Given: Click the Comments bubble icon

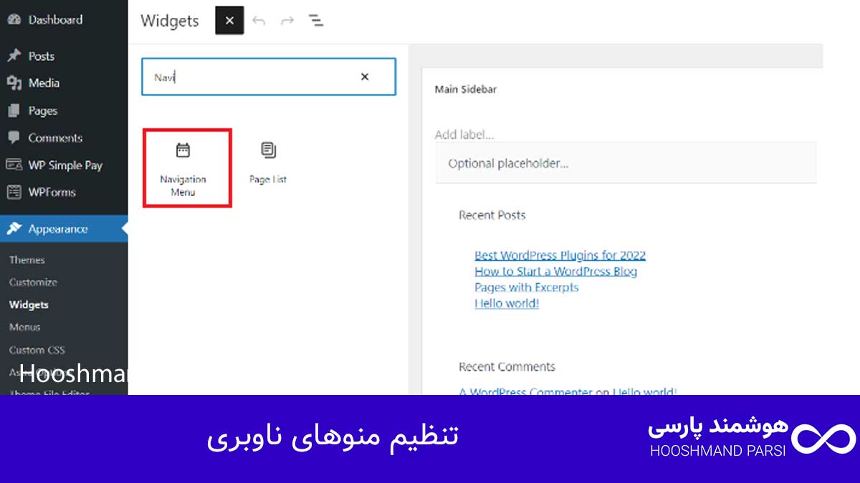Looking at the screenshot, I should point(14,137).
